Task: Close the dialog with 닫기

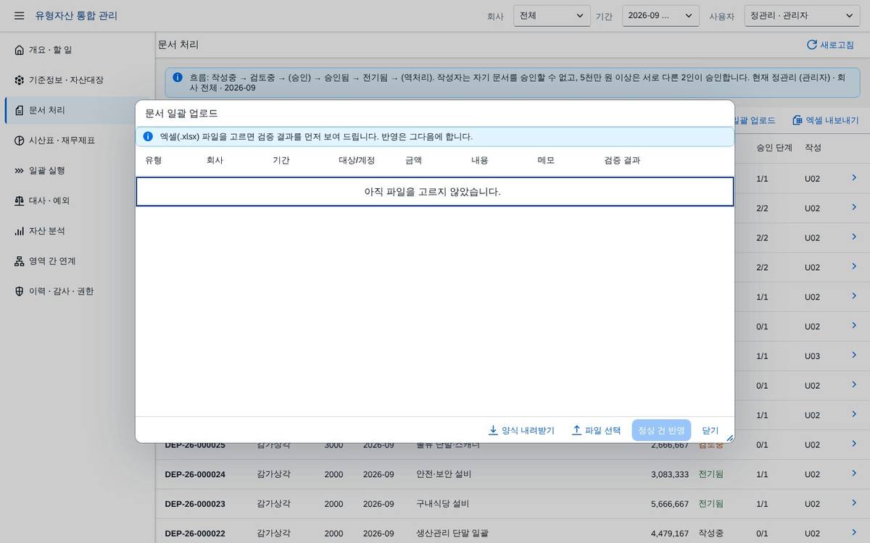Action: pos(710,430)
